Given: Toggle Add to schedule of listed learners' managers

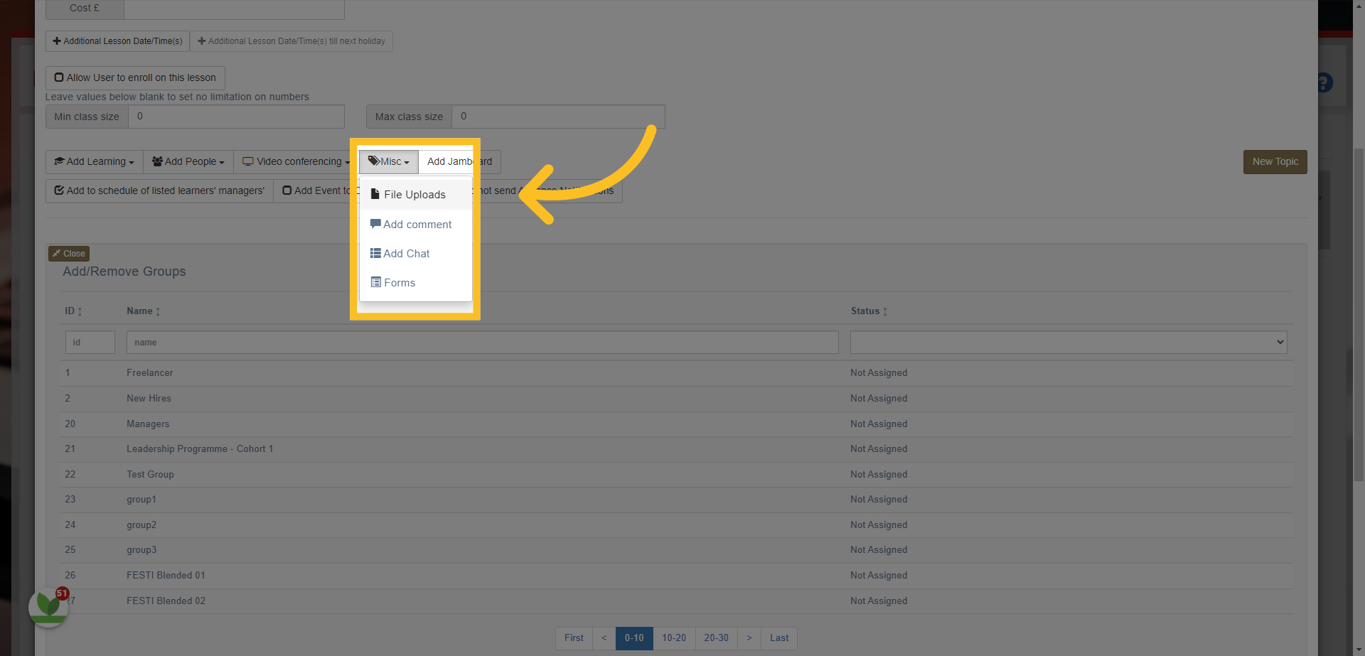Looking at the screenshot, I should coord(159,191).
